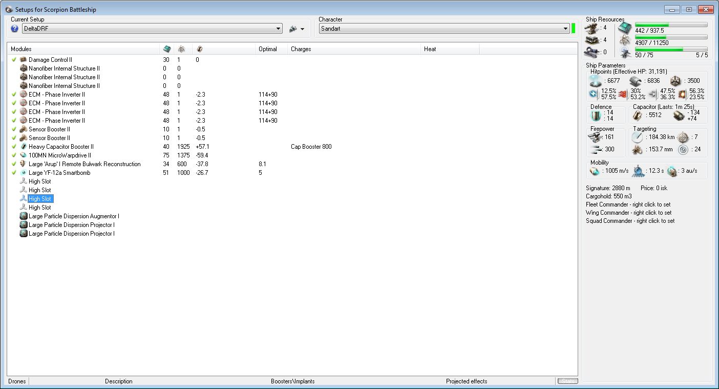719x389 pixels.
Task: Click the Large Particle Dispersion Augmentor I icon
Action: (23, 216)
